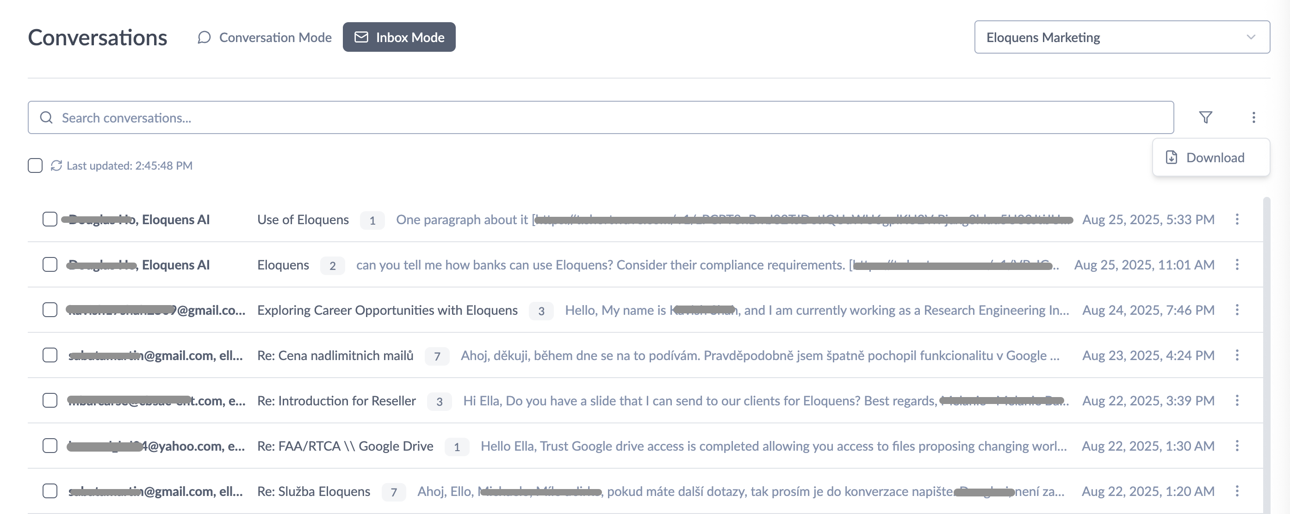Viewport: 1290px width, 514px height.
Task: Click the message count badge of Služba Eloquens
Action: tap(394, 492)
